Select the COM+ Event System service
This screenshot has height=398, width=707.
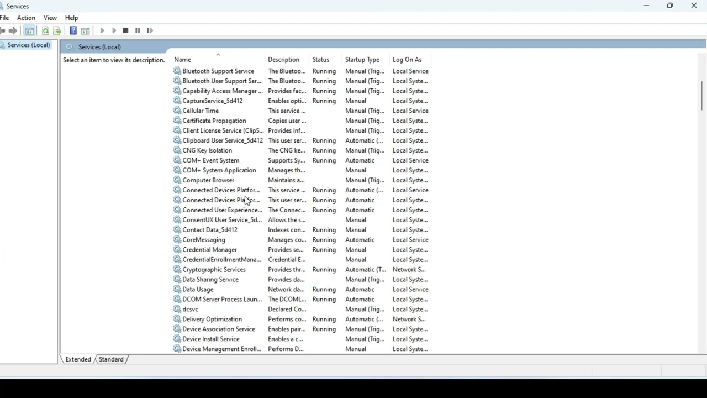[301, 160]
